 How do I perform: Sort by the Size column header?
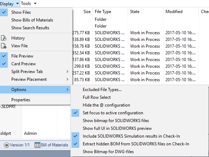[87, 12]
